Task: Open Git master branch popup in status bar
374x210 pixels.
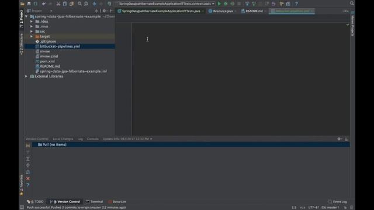Action: coord(330,208)
